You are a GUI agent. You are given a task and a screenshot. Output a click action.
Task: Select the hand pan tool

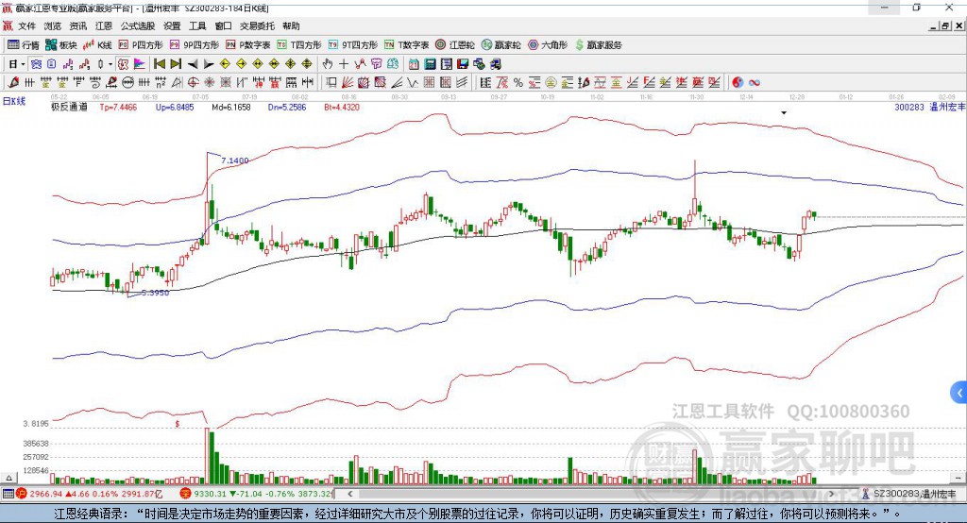coord(327,64)
